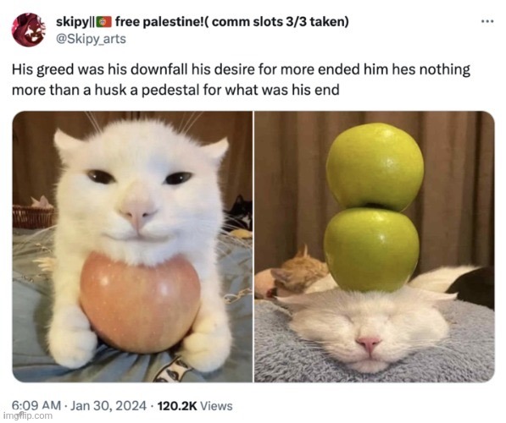Click the "comm slots 3/3 taken" text
The height and width of the screenshot is (423, 506).
pyautogui.click(x=280, y=22)
